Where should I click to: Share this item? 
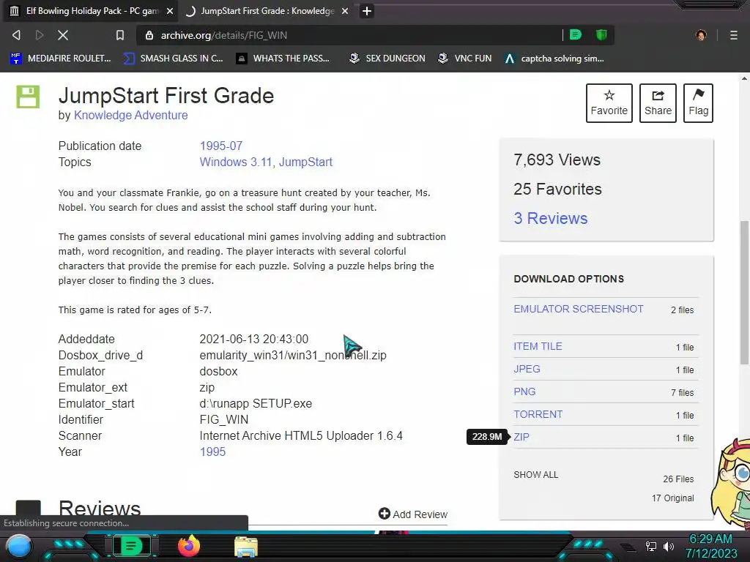(x=658, y=103)
